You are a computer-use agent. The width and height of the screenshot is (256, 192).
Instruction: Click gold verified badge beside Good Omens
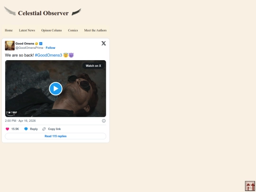37,44
